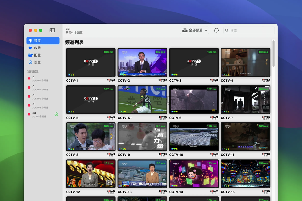Screen dimensions: 302x201
Task: Click the heart icon for 收藏
Action: tap(30, 48)
